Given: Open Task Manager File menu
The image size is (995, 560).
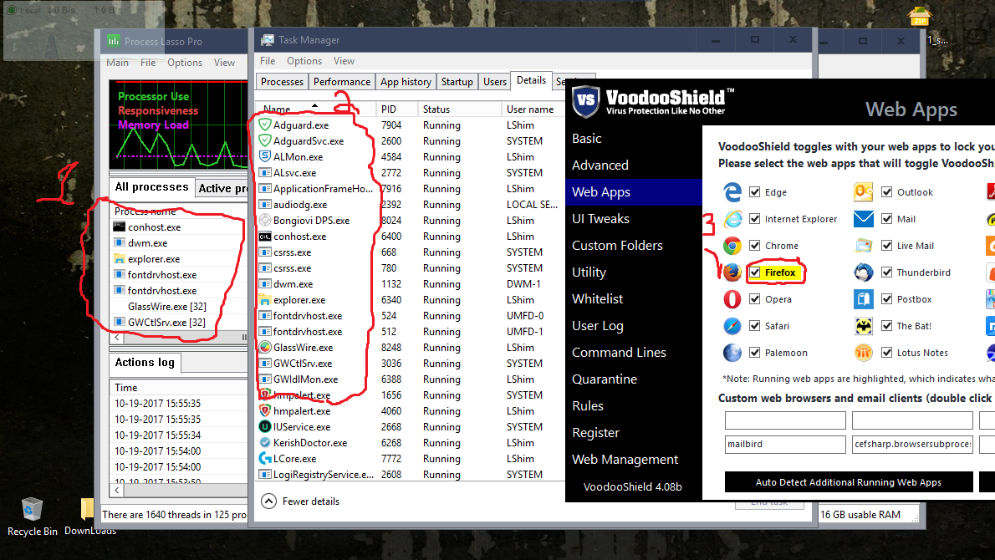Looking at the screenshot, I should [x=268, y=61].
